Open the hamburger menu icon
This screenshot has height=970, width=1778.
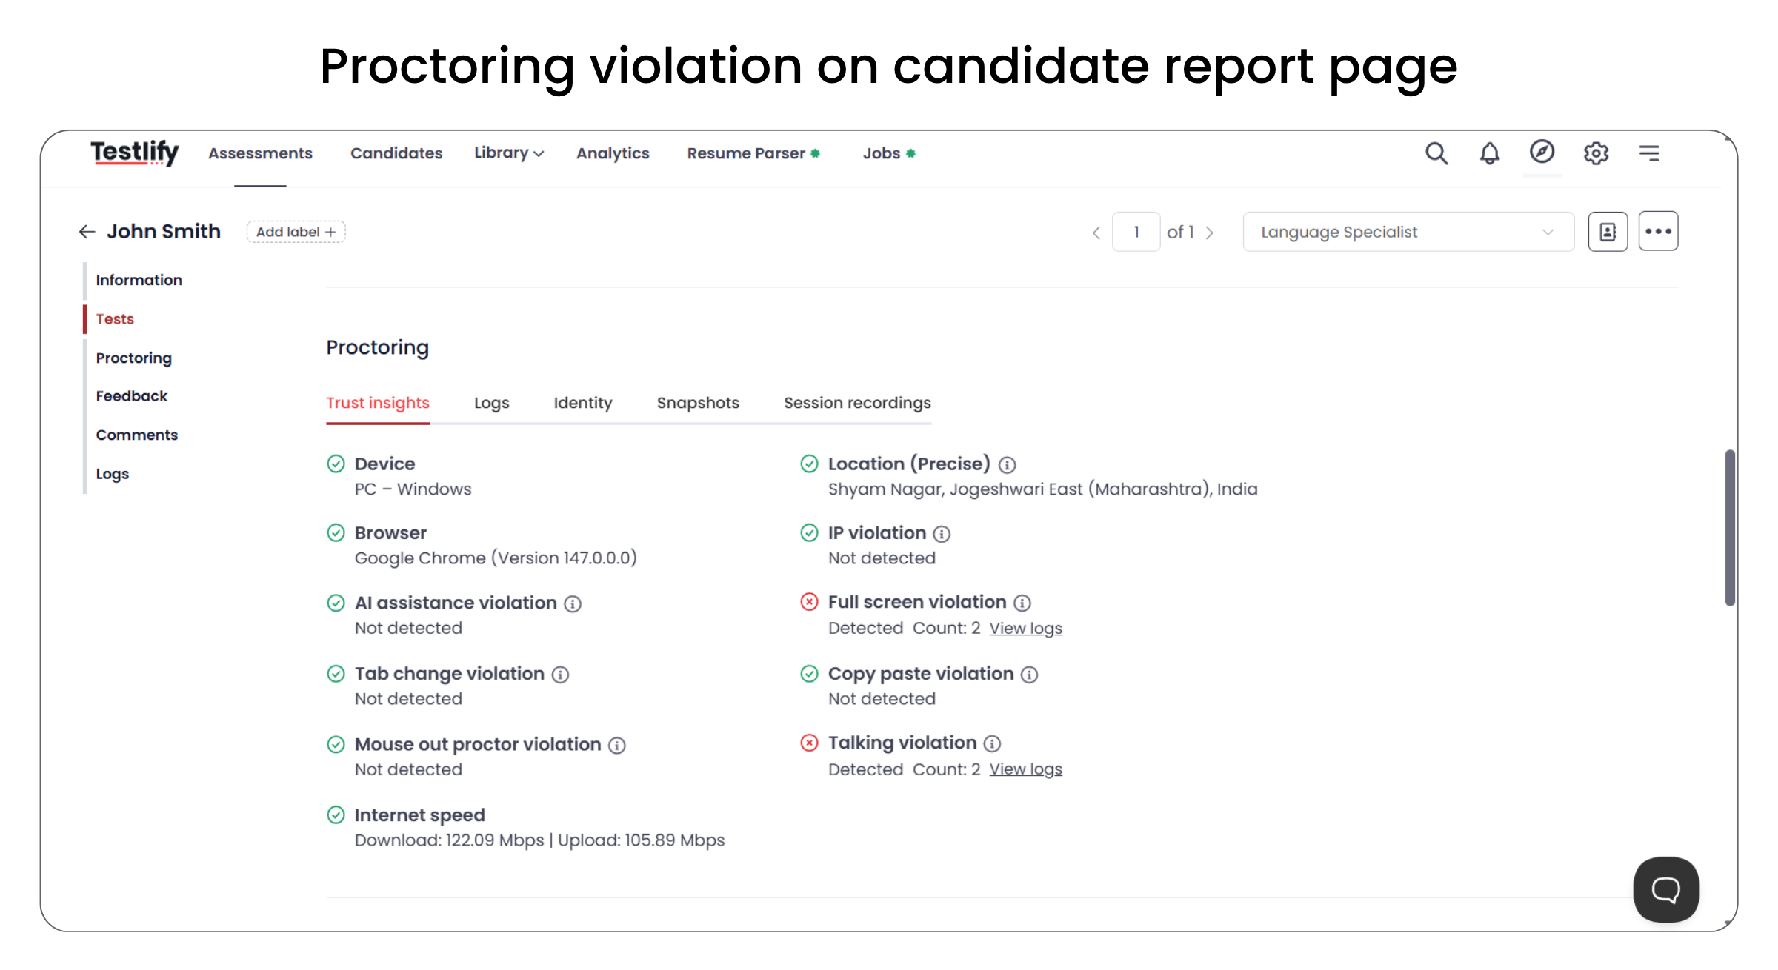(1649, 153)
